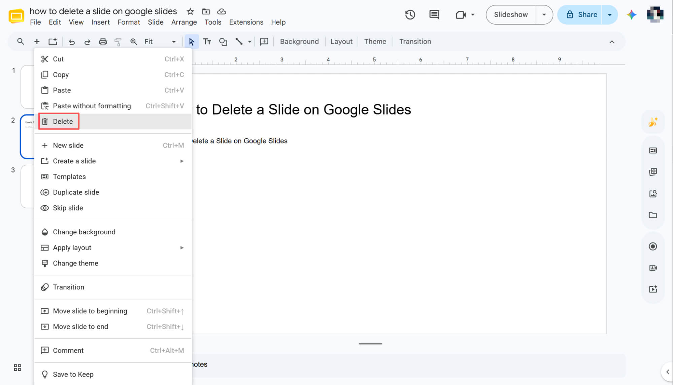Click the Gemini sparkle icon
This screenshot has height=385, width=673.
[631, 15]
